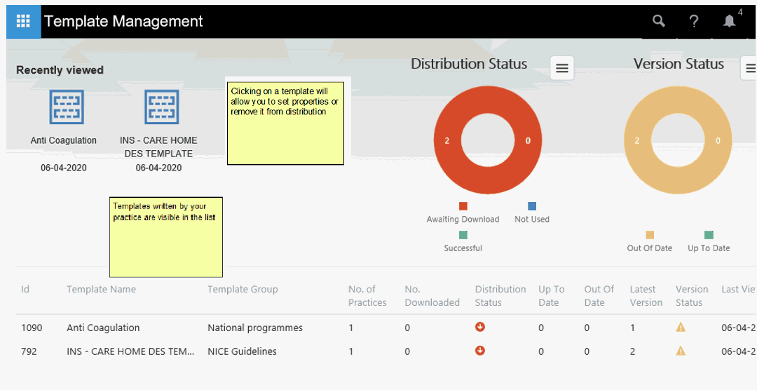Open Version Status chart menu
Viewport: 757px width, 390px height.
pos(749,68)
